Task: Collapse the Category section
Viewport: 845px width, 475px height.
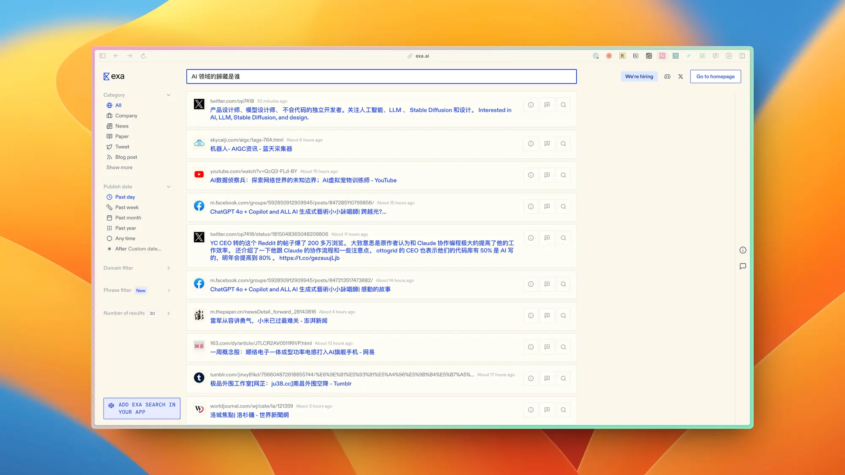Action: 169,95
